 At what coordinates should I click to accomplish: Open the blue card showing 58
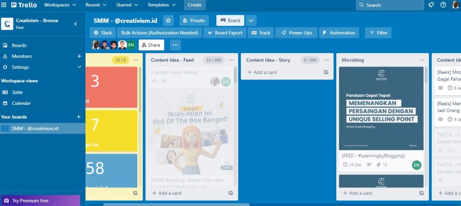pyautogui.click(x=112, y=171)
